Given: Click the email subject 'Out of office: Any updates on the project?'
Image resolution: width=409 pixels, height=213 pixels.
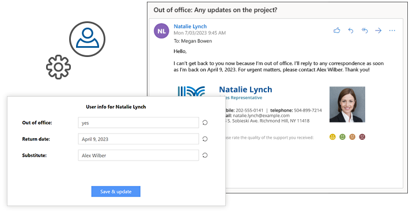Looking at the screenshot, I should click(x=215, y=10).
